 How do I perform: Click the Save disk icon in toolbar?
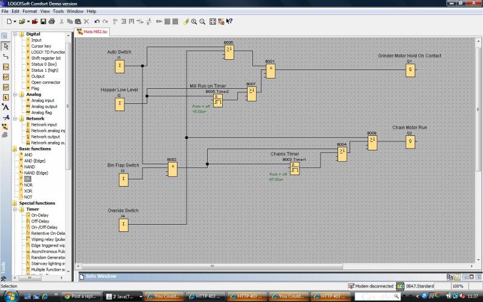tap(43, 21)
